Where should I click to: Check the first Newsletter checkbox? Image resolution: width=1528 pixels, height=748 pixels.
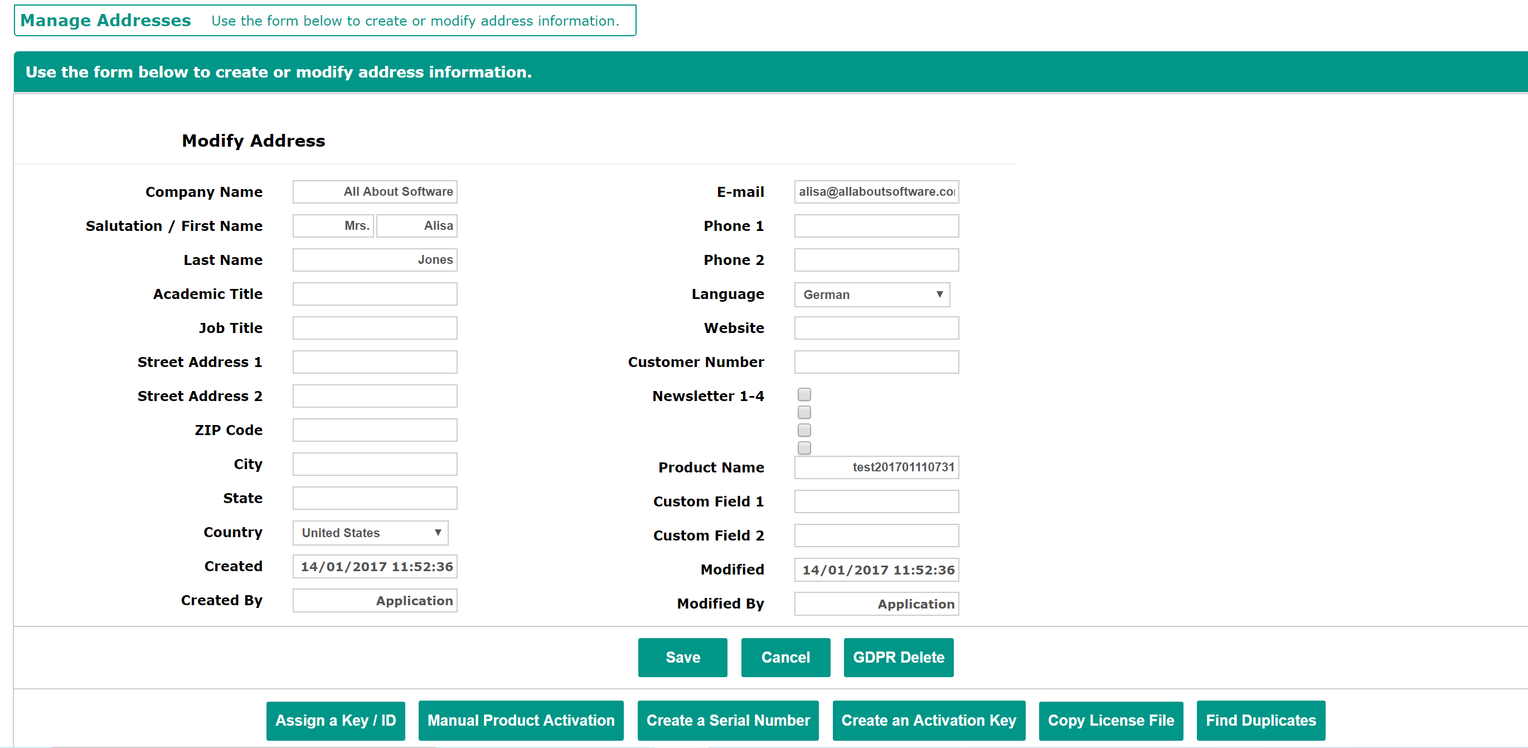(804, 395)
